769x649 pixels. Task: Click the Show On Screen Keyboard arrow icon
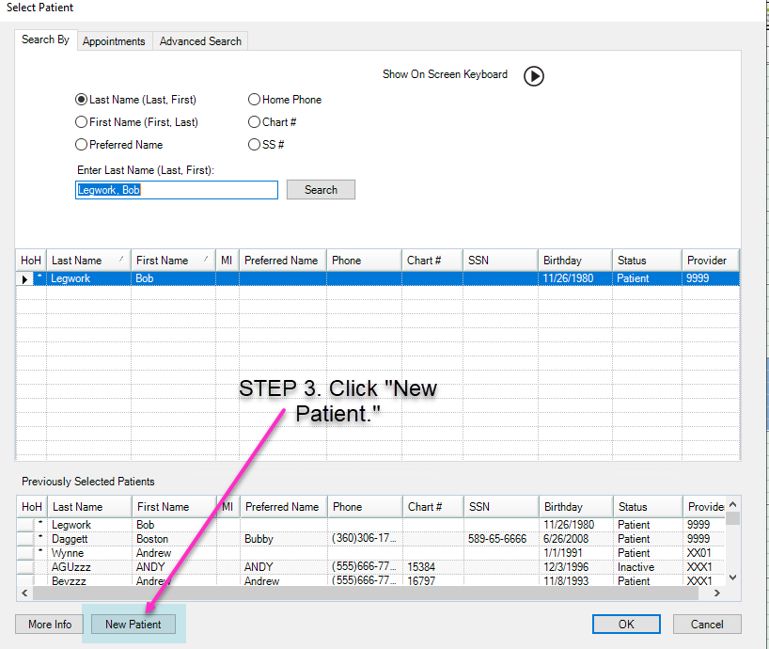[533, 76]
